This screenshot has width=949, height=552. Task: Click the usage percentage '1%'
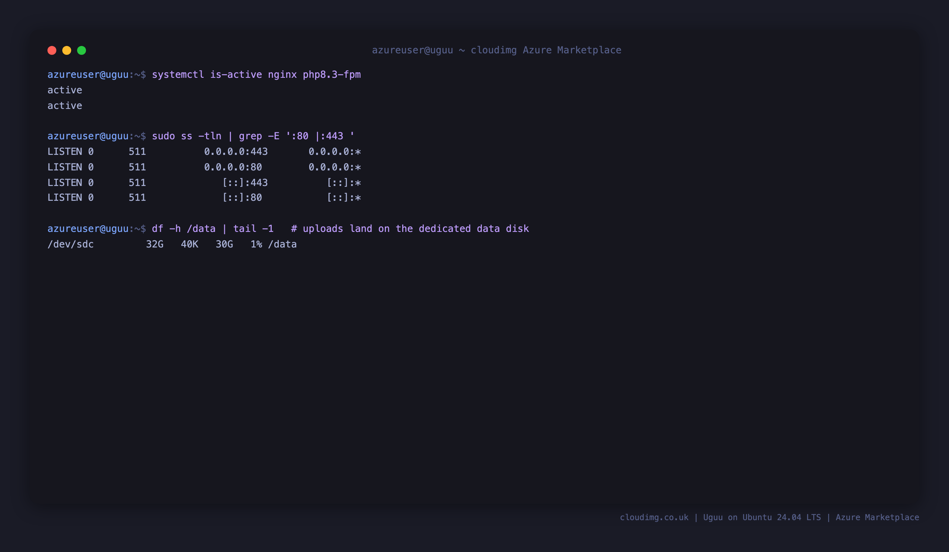point(257,245)
